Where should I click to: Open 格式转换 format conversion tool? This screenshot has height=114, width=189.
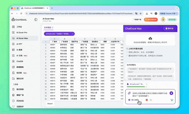tap(20, 89)
